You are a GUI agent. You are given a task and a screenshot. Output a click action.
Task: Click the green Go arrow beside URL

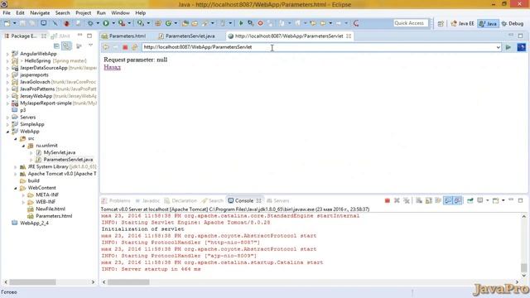click(x=508, y=47)
